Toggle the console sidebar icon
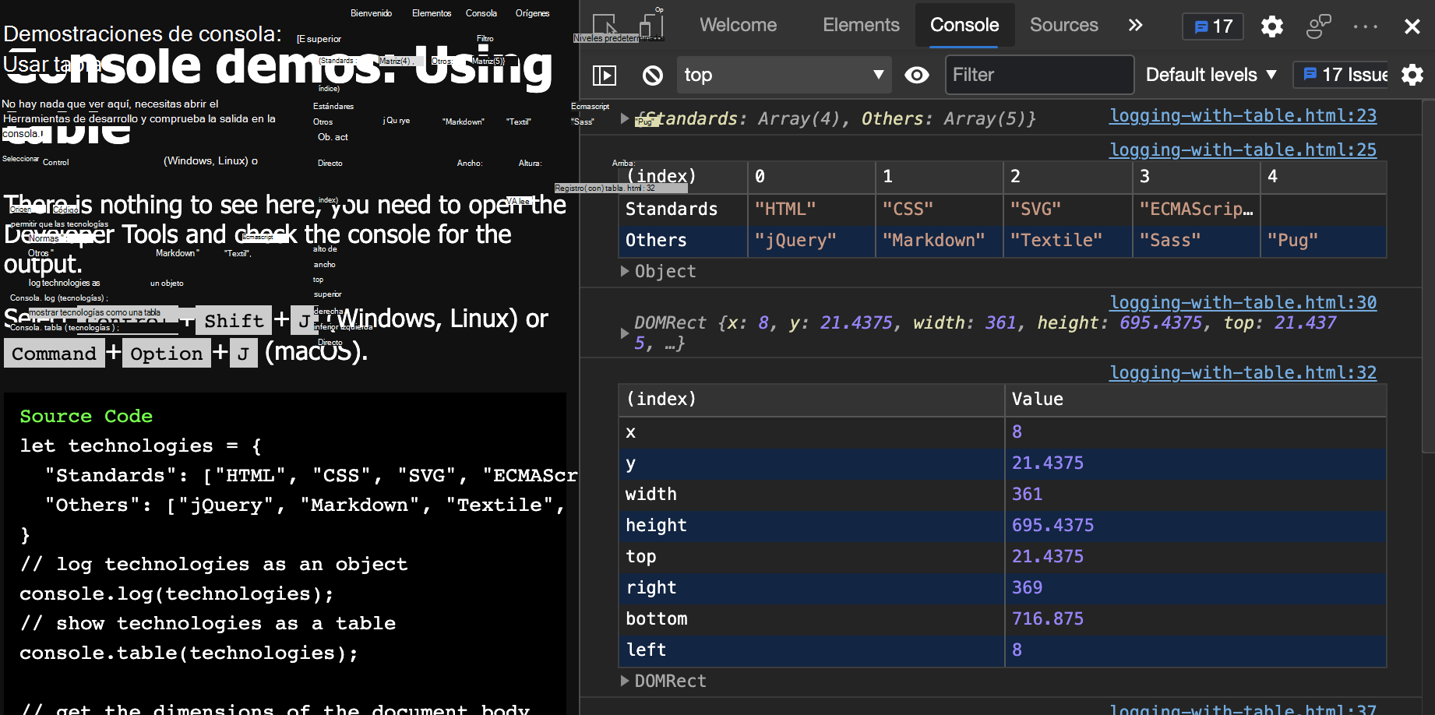 [605, 75]
